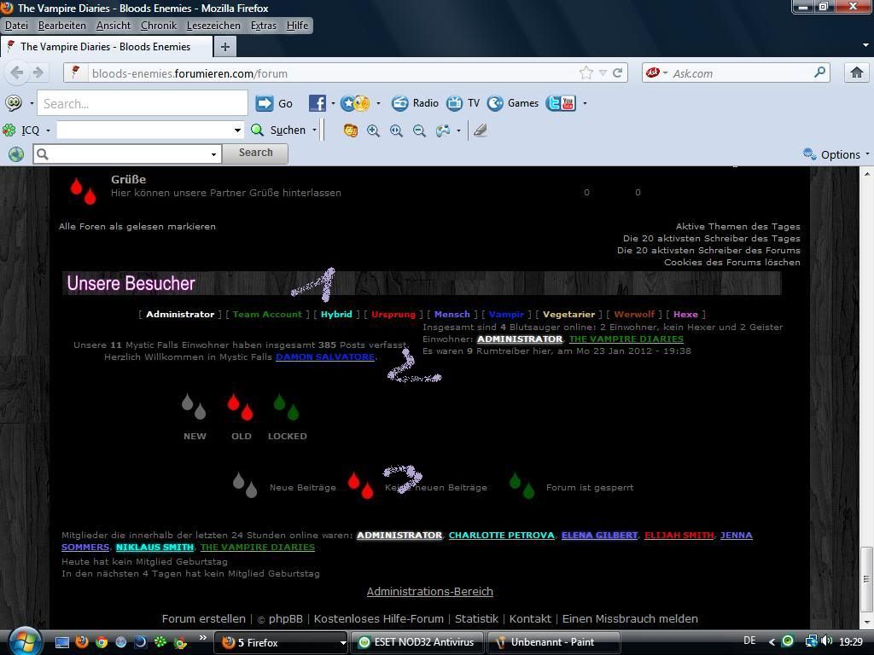
Task: Open the Options dropdown arrow
Action: 867,154
